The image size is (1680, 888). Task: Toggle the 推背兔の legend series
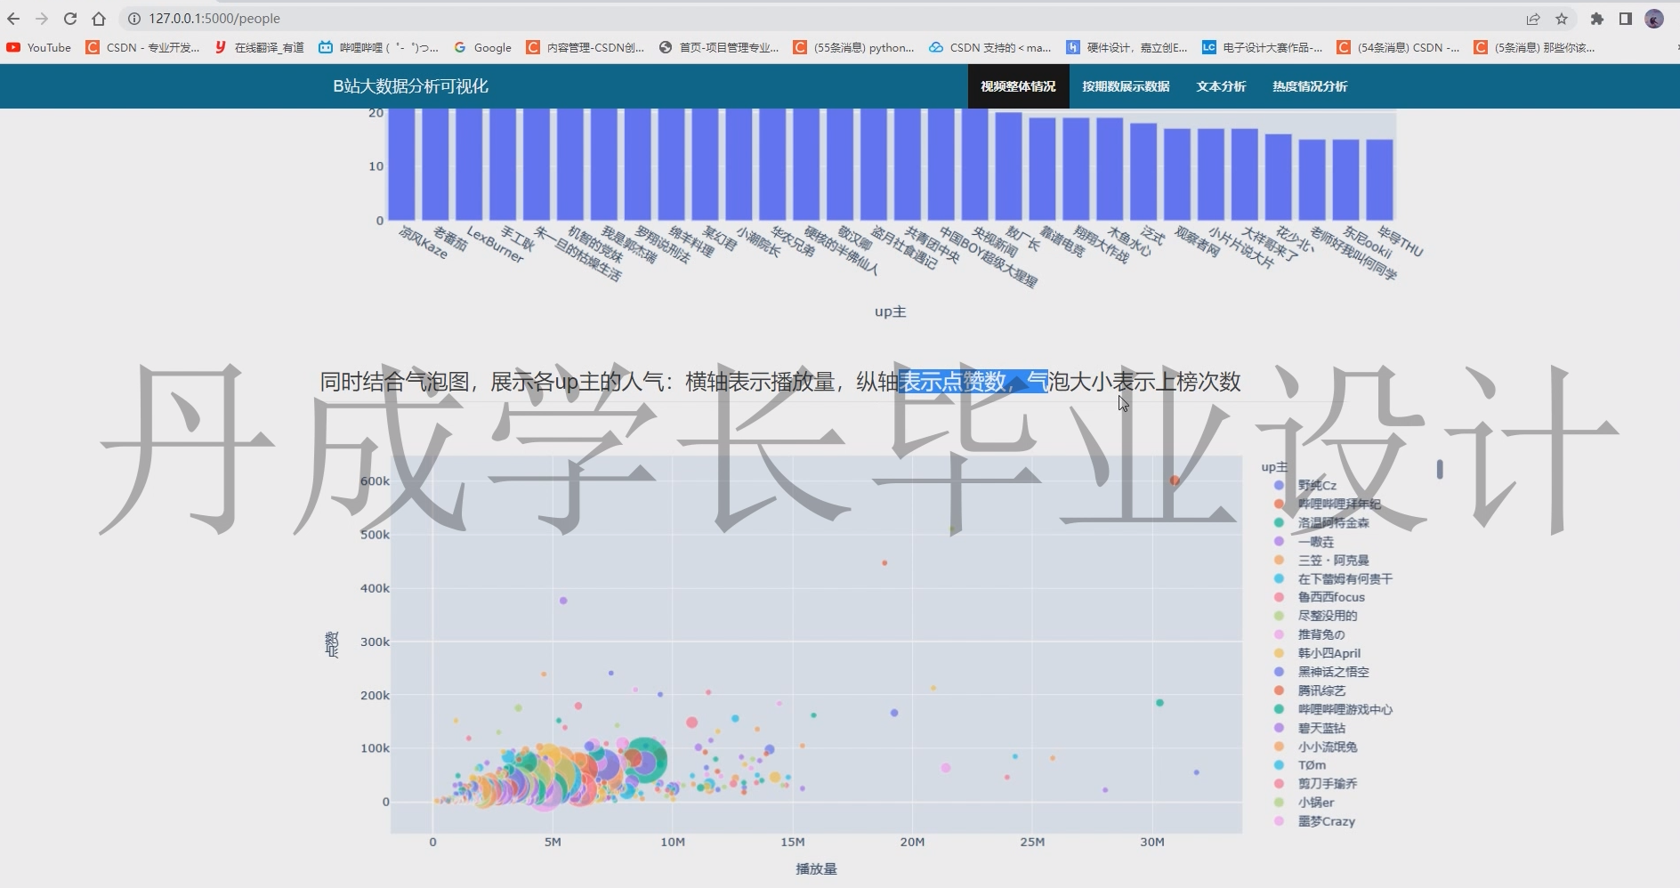point(1310,634)
